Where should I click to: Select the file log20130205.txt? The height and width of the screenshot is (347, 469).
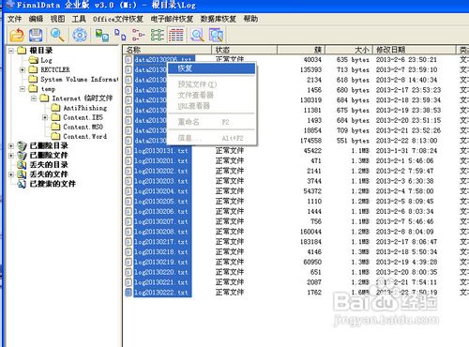(161, 202)
